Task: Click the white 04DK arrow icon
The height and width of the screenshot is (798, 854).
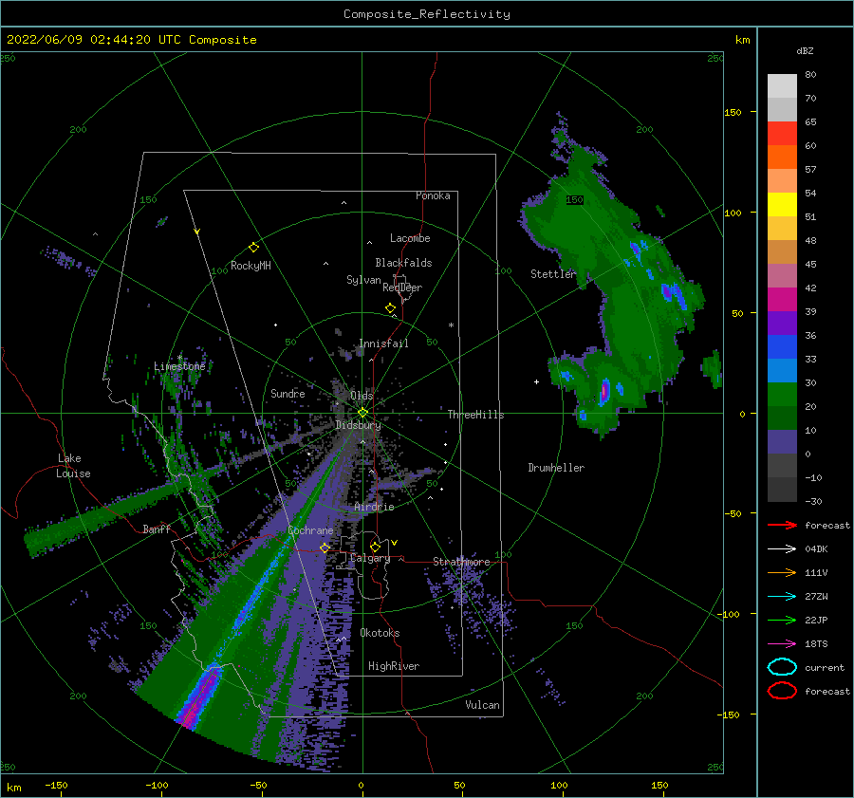Action: [x=782, y=548]
